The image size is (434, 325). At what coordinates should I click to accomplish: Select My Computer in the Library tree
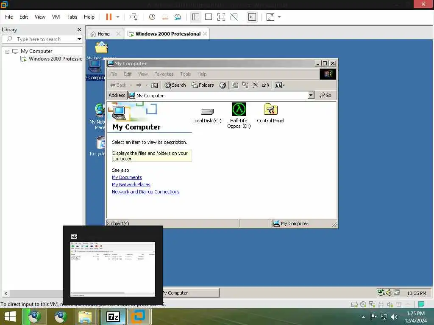coord(36,51)
